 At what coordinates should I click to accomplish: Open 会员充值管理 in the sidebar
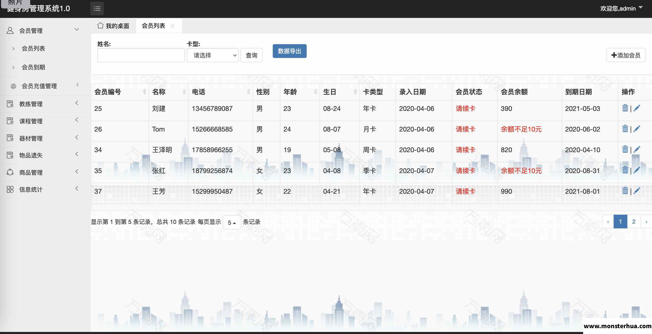tap(39, 86)
